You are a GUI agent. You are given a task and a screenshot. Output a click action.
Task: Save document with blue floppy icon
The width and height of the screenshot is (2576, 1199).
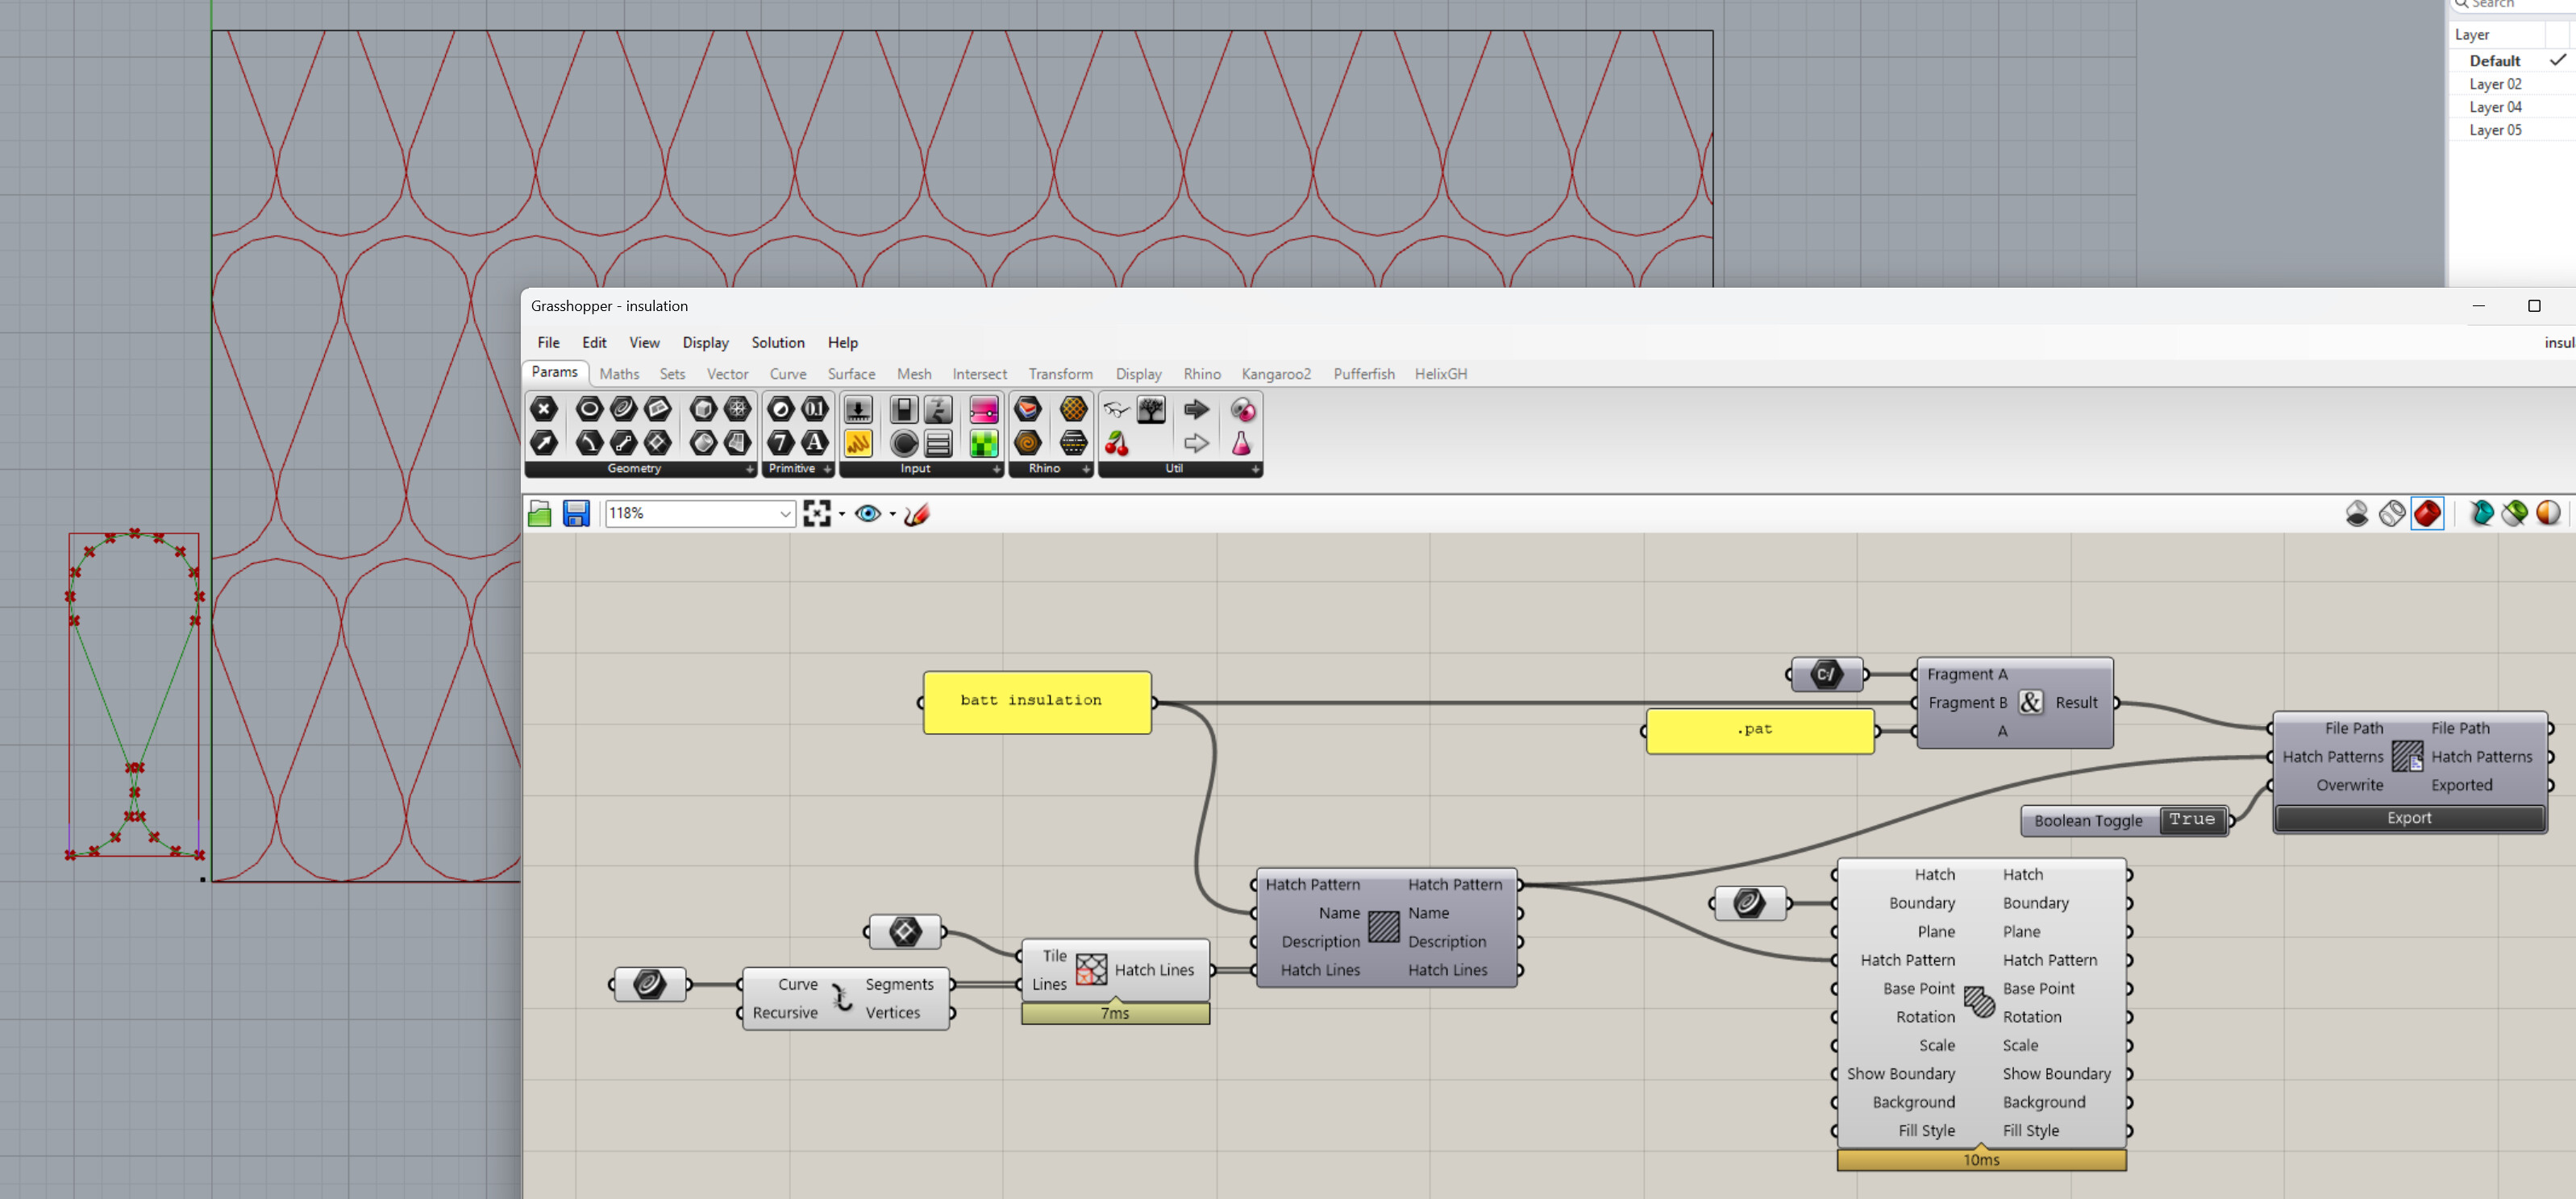point(576,513)
